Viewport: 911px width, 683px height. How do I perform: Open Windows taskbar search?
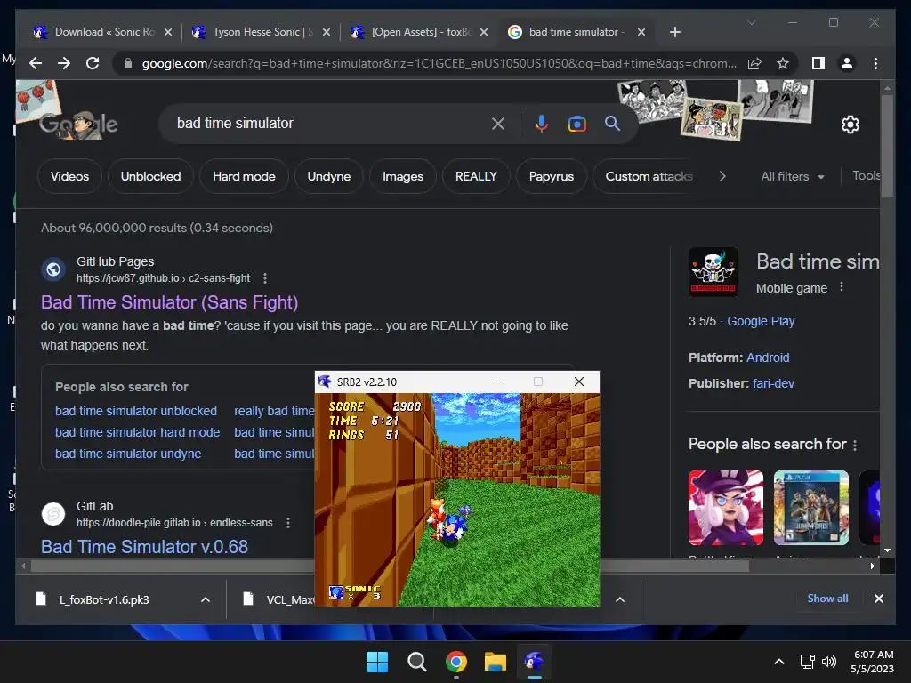(416, 662)
